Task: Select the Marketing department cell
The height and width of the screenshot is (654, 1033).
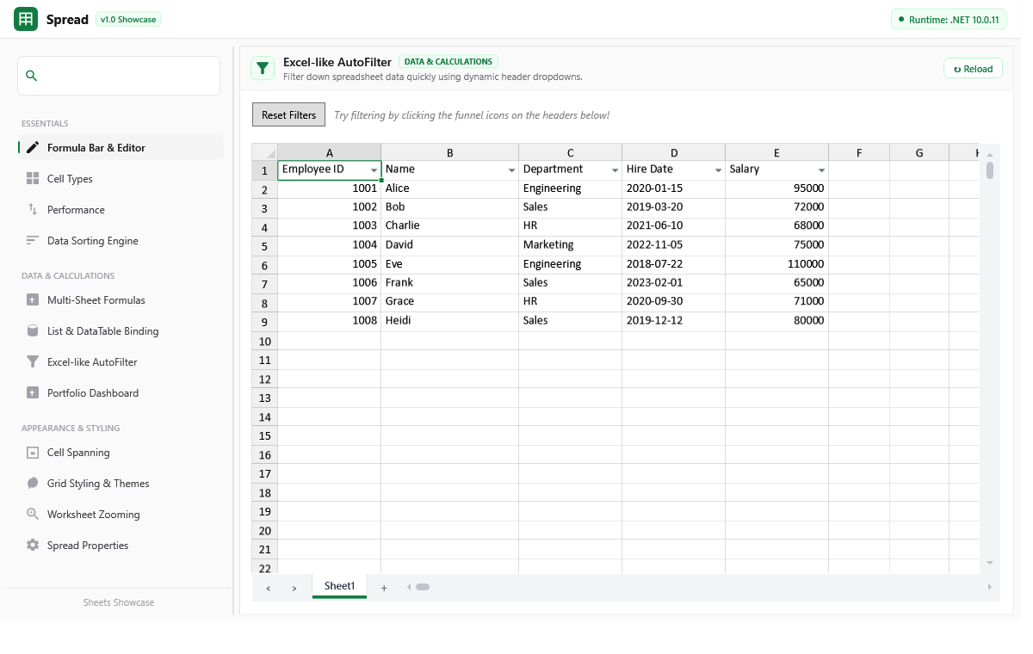Action: pyautogui.click(x=571, y=245)
